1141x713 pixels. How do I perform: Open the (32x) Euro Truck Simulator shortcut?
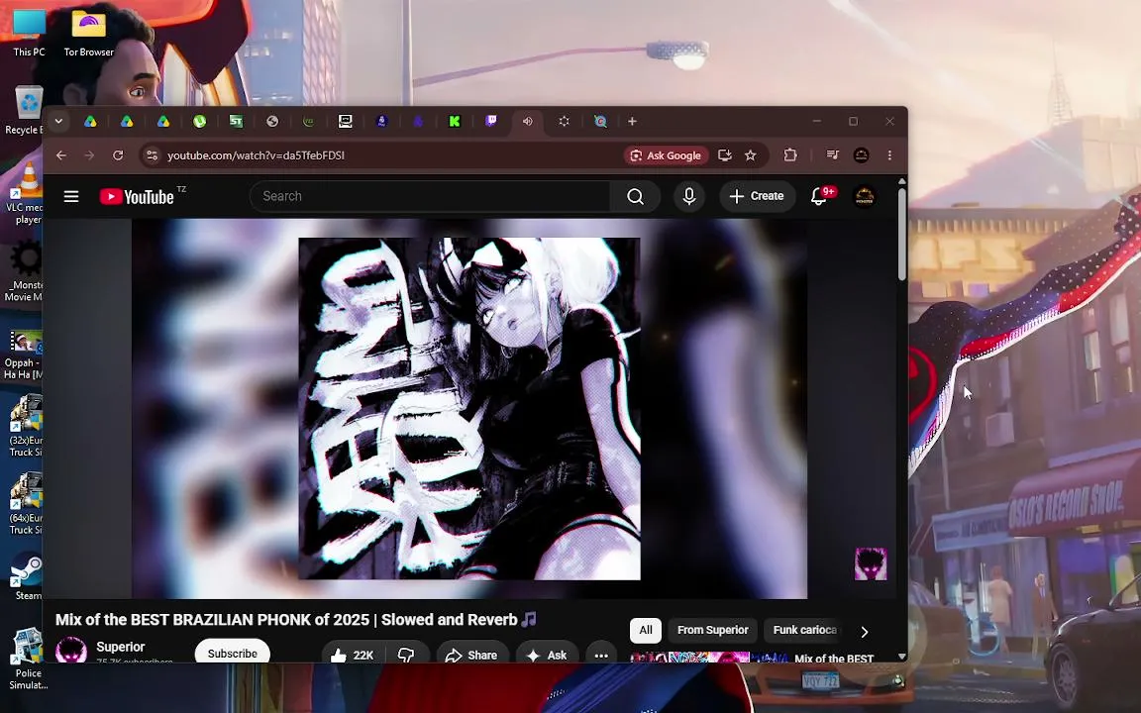(x=26, y=426)
